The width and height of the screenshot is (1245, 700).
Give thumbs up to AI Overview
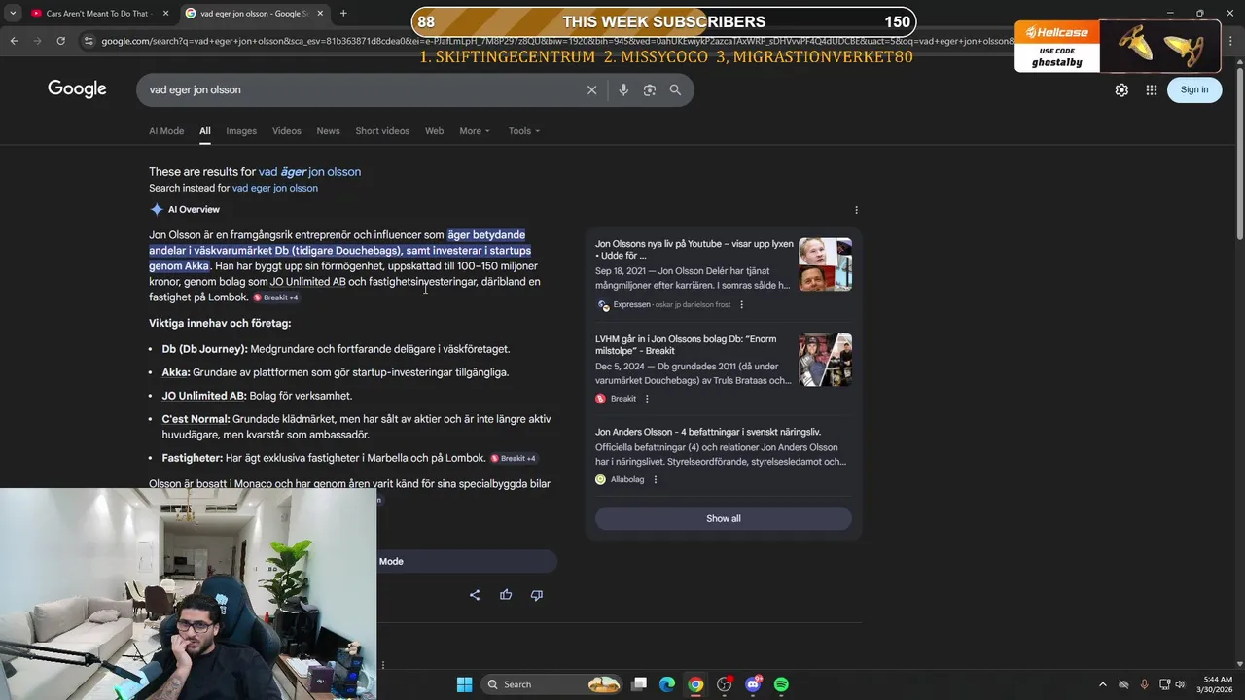pyautogui.click(x=506, y=595)
